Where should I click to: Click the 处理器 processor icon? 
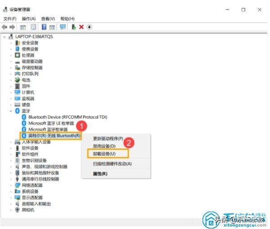click(18, 55)
